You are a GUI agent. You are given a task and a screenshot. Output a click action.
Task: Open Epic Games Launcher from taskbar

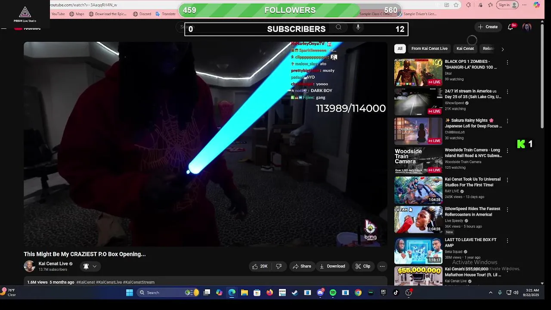tap(383, 292)
